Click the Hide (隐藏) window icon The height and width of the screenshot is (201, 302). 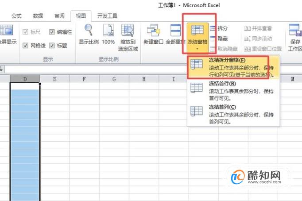coord(213,39)
